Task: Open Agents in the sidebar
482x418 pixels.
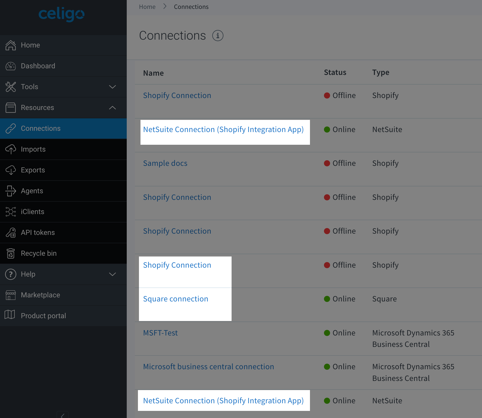Action: (63, 191)
